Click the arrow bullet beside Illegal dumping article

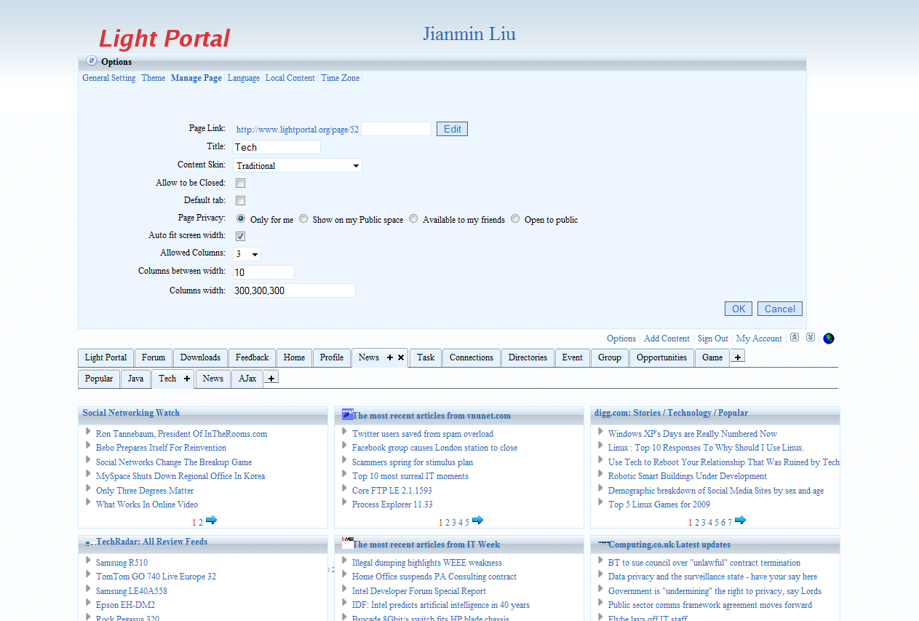[345, 561]
